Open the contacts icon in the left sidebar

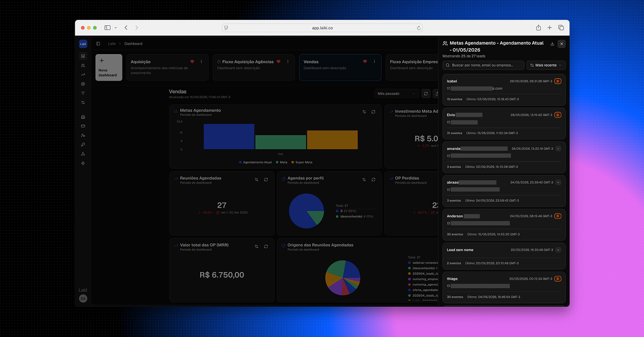[83, 65]
